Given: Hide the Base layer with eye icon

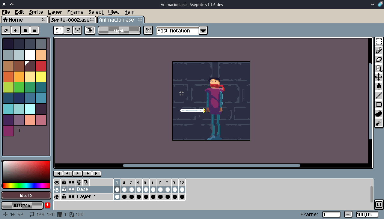Looking at the screenshot, I should point(57,190).
